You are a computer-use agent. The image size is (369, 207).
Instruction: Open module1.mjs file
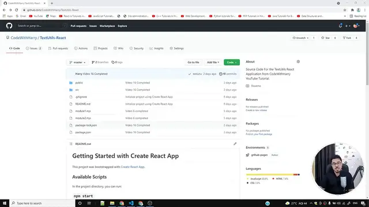coord(83,111)
